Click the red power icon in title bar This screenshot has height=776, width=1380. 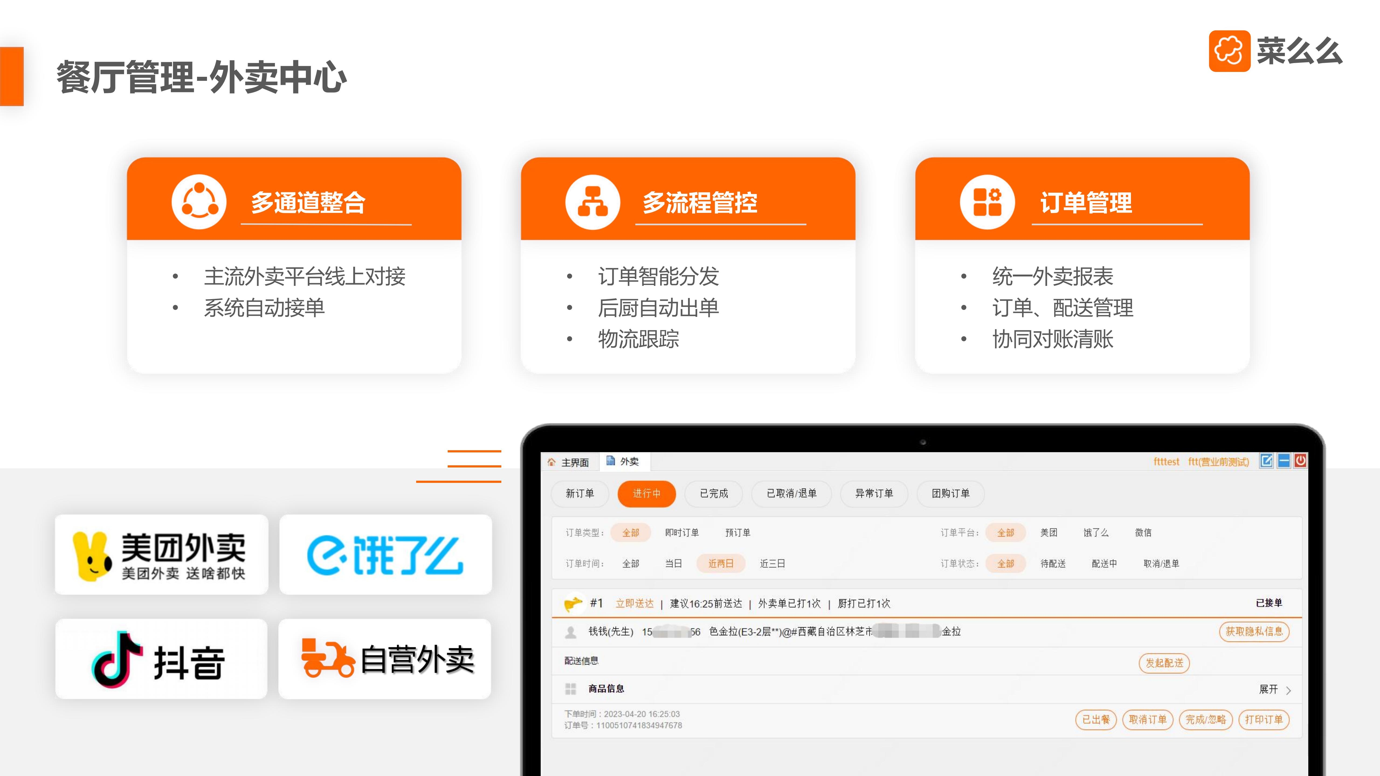tap(1300, 460)
